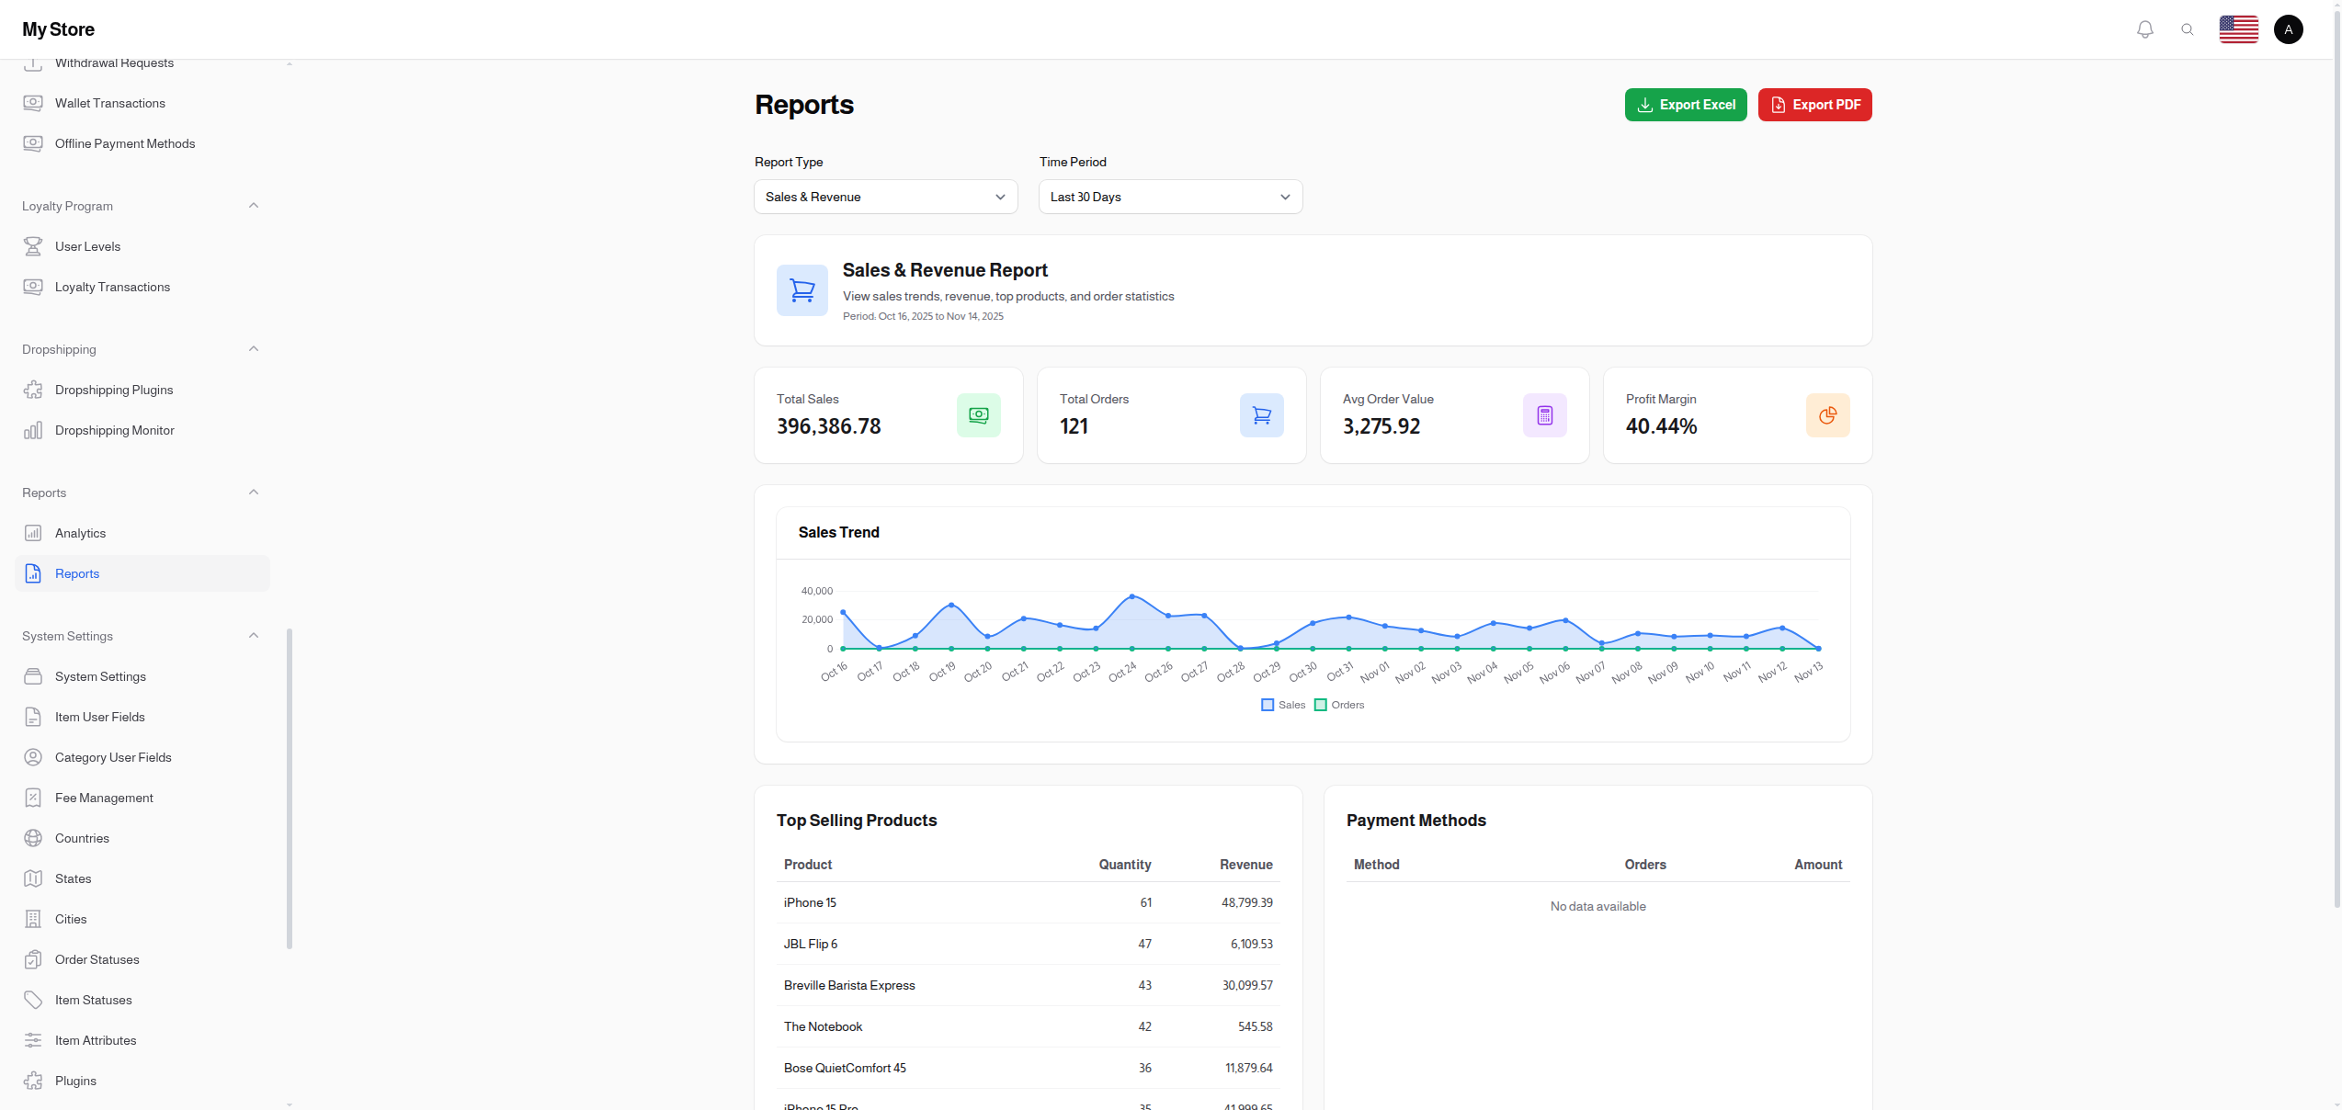Collapse the Loyalty Program section
Image resolution: width=2342 pixels, height=1110 pixels.
point(254,205)
